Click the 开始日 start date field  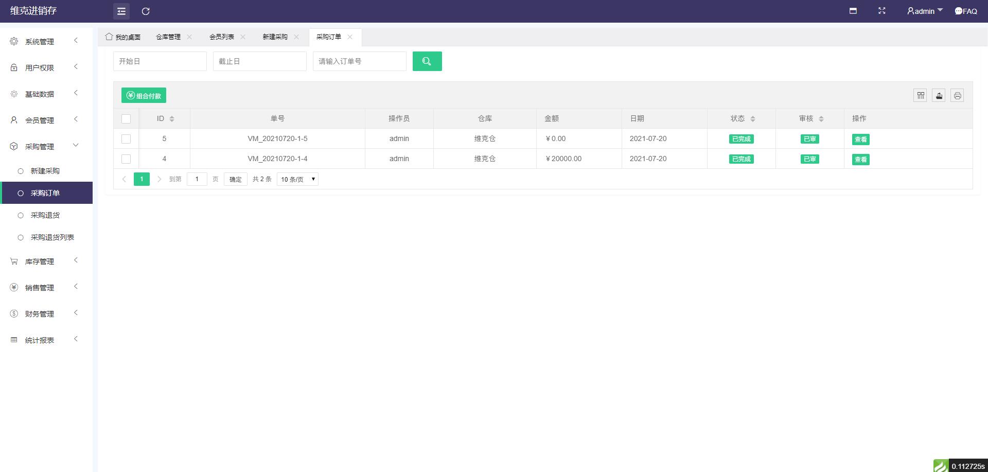pos(160,61)
